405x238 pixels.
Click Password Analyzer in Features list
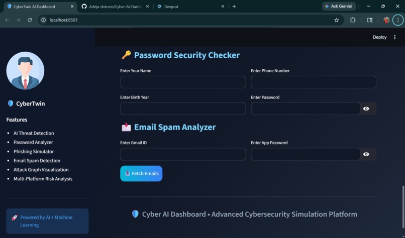click(x=33, y=142)
